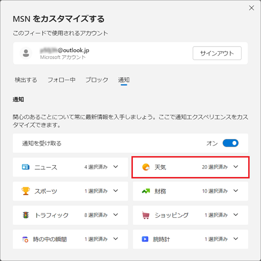Image resolution: width=261 pixels, height=261 pixels.
Task: Click the MSN をカスタマイズする heading
Action: (x=58, y=19)
